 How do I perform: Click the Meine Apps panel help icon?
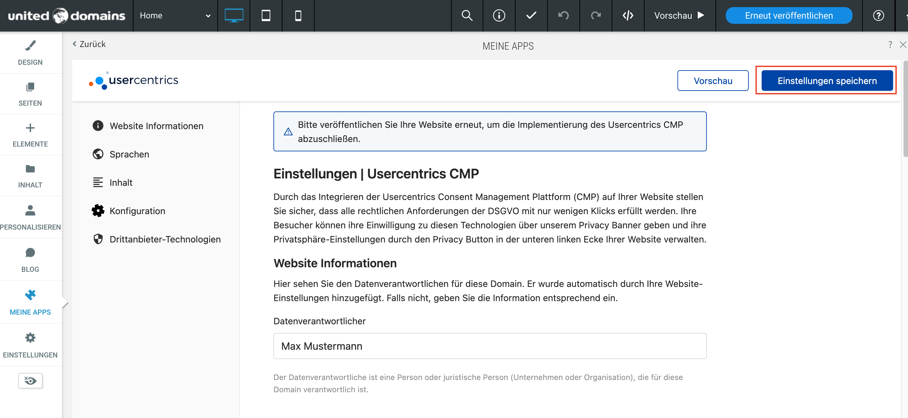pyautogui.click(x=890, y=44)
